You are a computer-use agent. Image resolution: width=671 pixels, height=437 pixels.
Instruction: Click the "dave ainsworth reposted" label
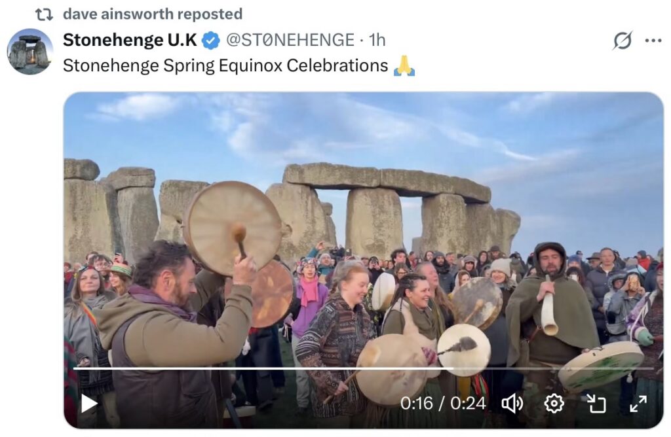(x=153, y=14)
